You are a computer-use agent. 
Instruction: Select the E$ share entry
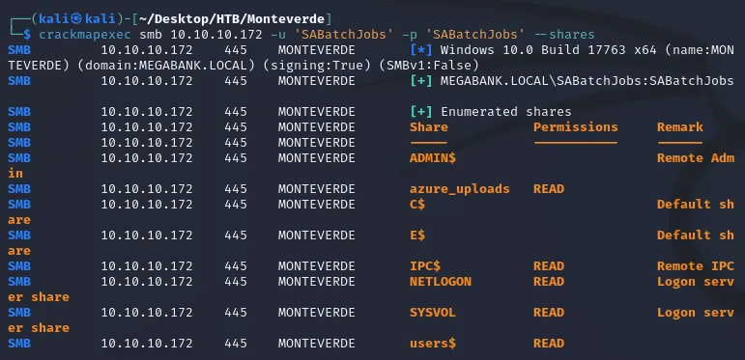point(417,235)
